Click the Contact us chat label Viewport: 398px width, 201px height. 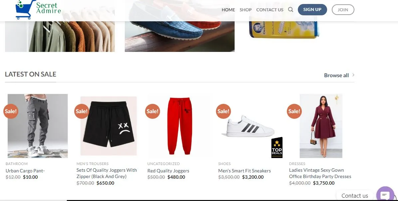tap(355, 196)
